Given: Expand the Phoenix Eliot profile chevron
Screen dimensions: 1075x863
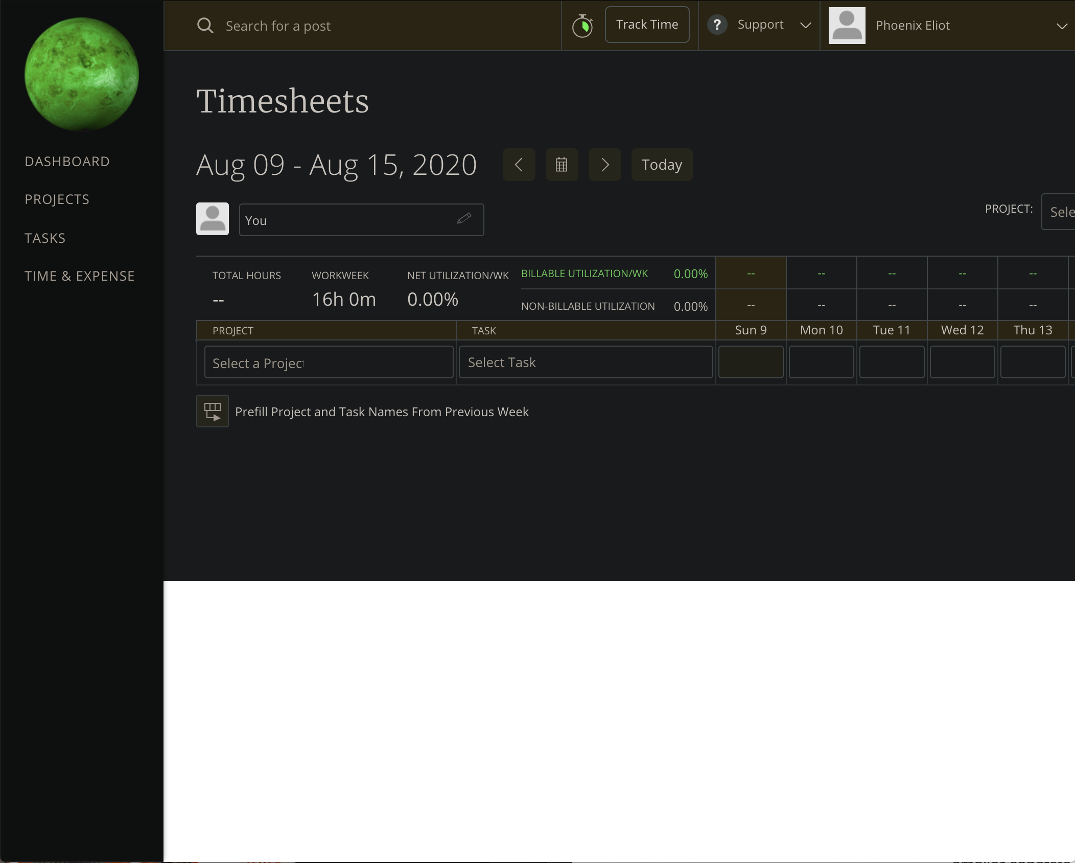Looking at the screenshot, I should [1062, 27].
